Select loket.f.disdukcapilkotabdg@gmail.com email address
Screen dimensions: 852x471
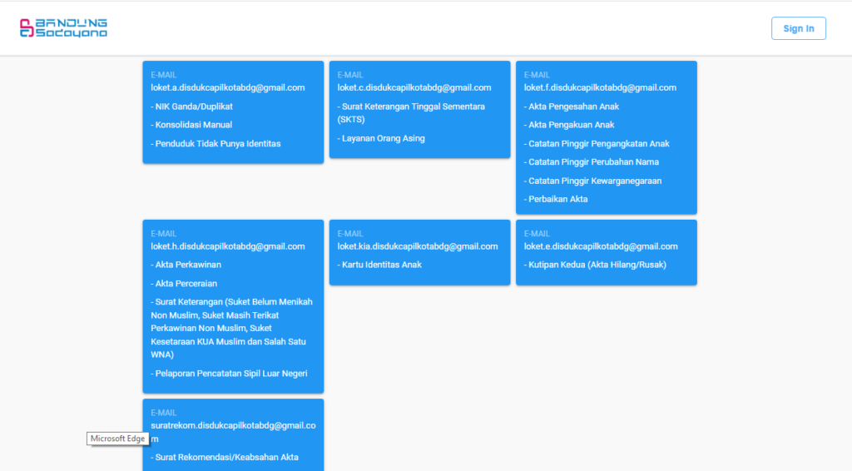click(600, 87)
